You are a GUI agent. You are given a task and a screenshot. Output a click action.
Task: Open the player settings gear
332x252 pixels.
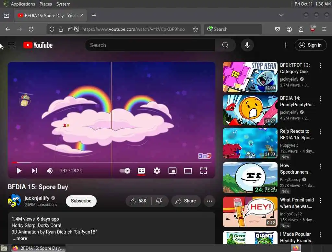pyautogui.click(x=157, y=171)
